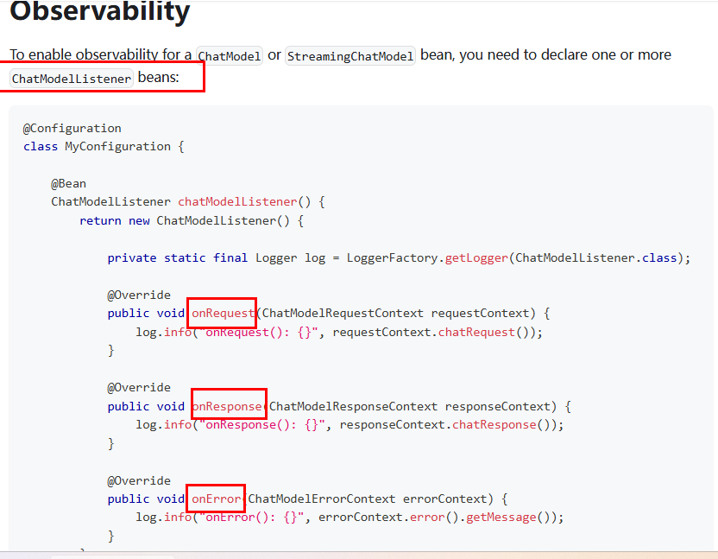Click the ChatModelListener inline code before beans

click(72, 79)
